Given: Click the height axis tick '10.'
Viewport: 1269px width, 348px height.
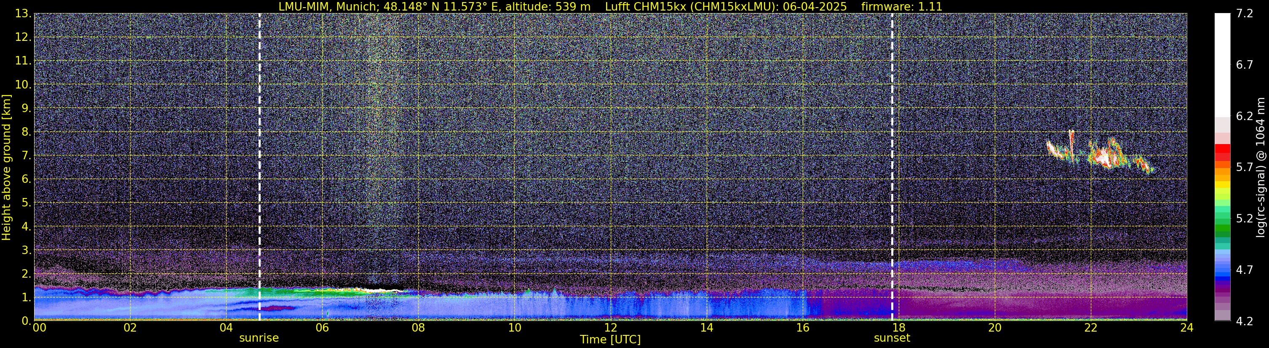Looking at the screenshot, I should click(23, 84).
